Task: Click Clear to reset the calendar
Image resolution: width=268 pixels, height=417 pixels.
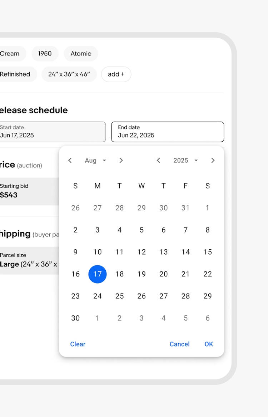Action: 78,344
